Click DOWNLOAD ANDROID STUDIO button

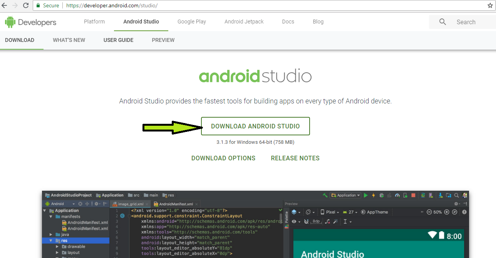click(255, 126)
